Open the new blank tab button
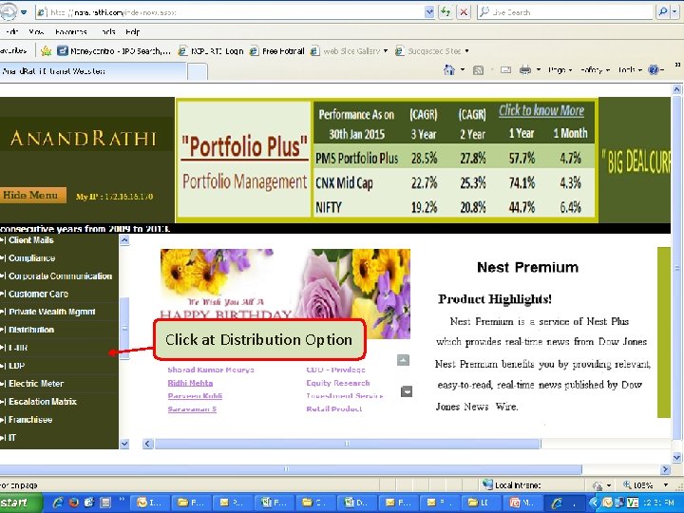Image resolution: width=684 pixels, height=513 pixels. point(198,71)
